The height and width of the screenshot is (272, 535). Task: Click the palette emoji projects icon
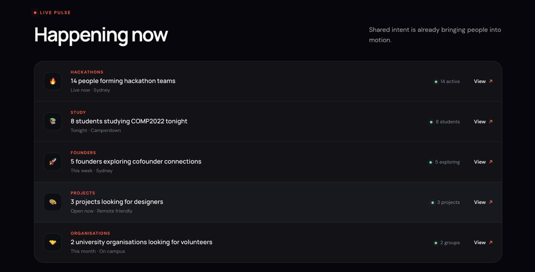pyautogui.click(x=53, y=202)
